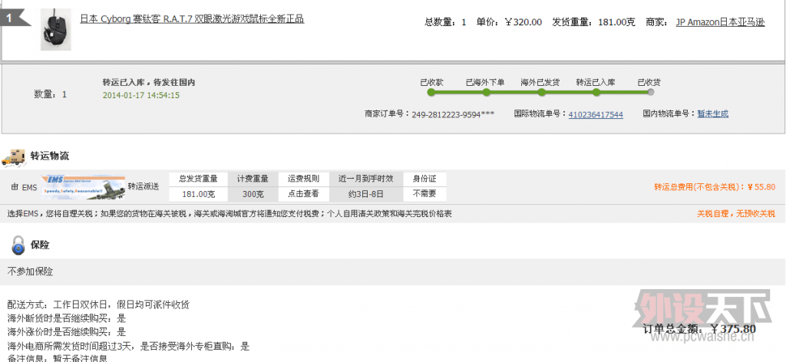Viewport: 786px width, 362px height.
Task: Click the 身份证 table header
Action: pyautogui.click(x=424, y=179)
